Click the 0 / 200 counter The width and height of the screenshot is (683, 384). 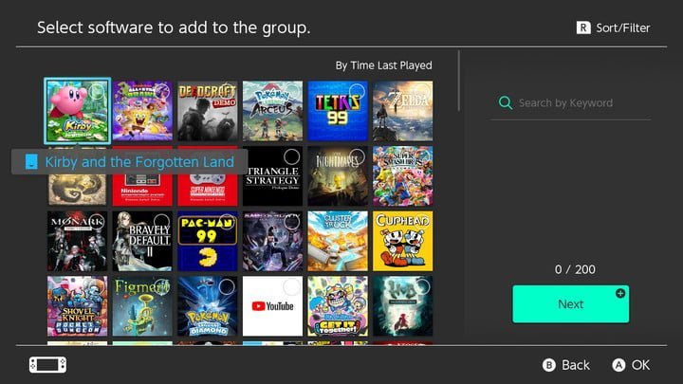pos(575,269)
